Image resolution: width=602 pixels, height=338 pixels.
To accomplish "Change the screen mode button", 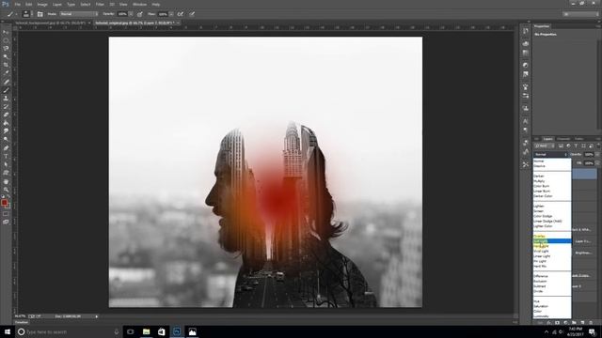I will click(6, 222).
